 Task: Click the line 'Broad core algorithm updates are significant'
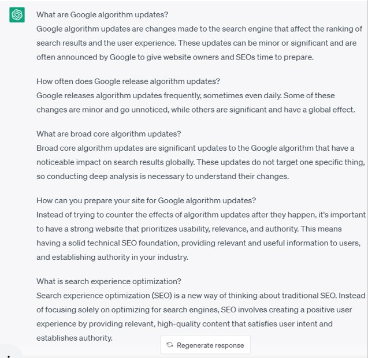(195, 148)
